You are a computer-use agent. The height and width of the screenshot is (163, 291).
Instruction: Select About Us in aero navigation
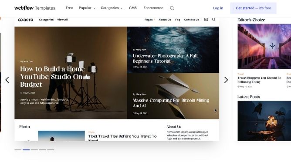coord(165,20)
